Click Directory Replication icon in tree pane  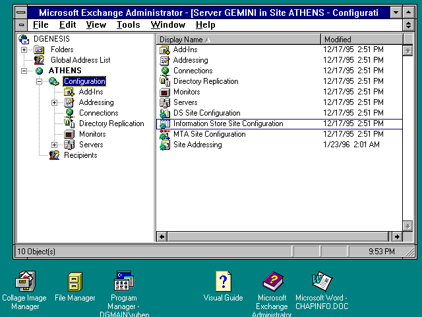[x=69, y=123]
